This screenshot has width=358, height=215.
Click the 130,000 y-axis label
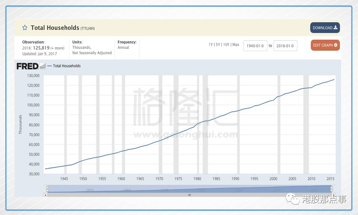(33, 75)
